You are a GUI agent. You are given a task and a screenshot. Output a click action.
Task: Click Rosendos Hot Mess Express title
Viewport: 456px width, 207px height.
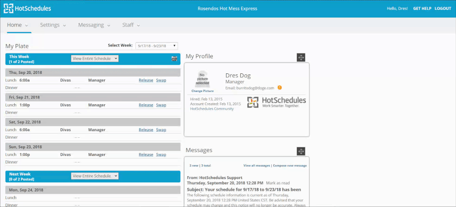point(228,9)
